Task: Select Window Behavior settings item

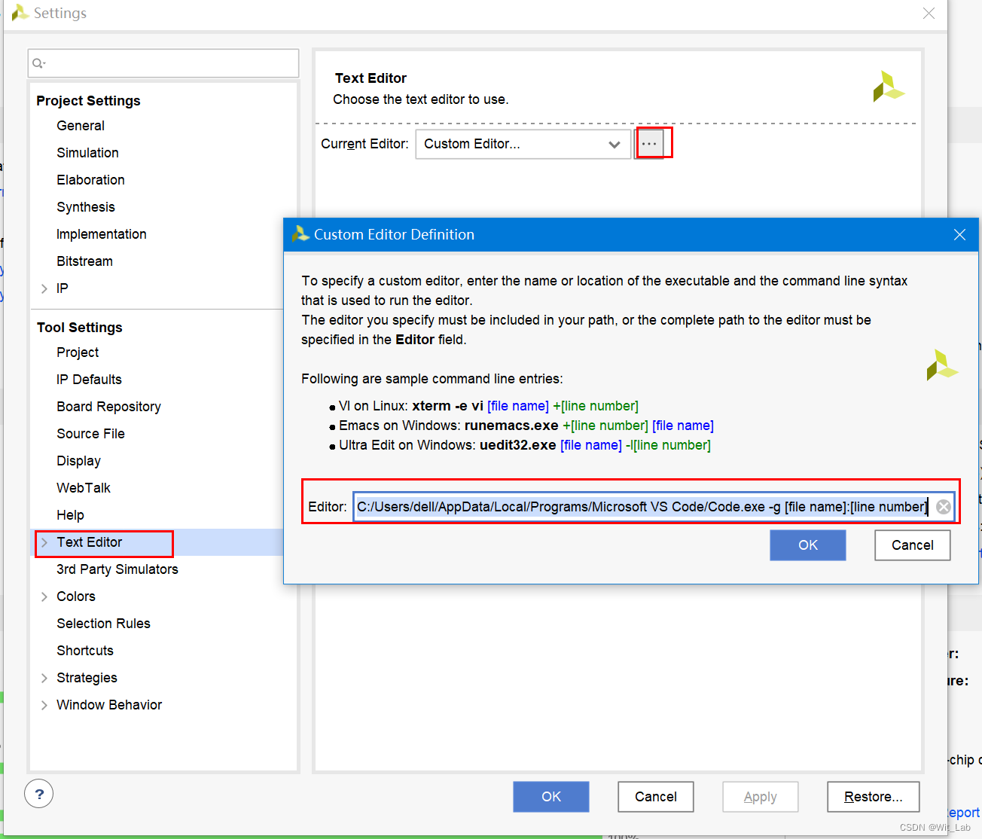Action: (109, 705)
